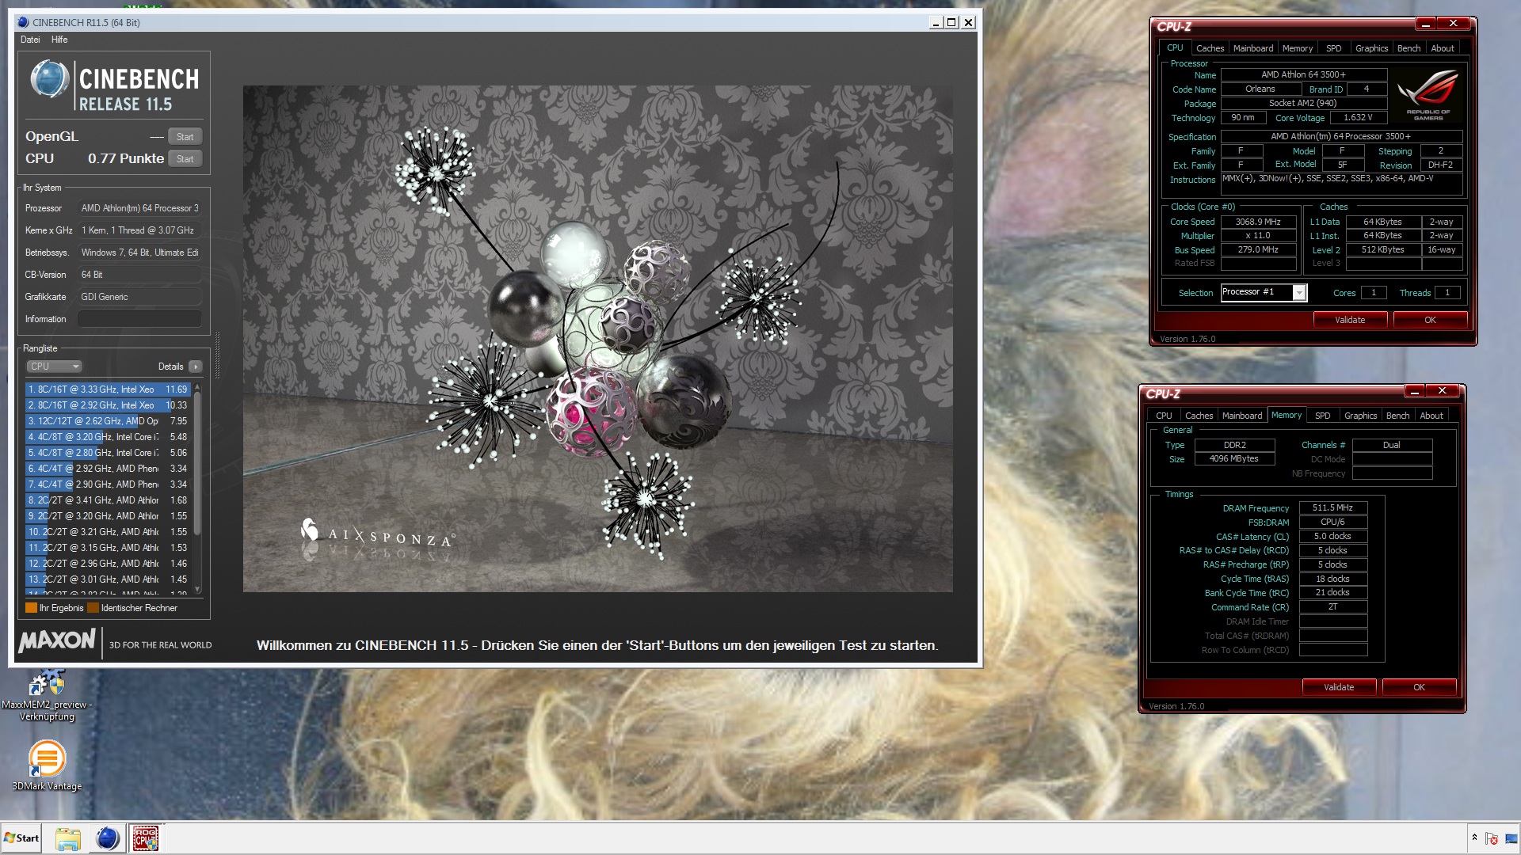The image size is (1521, 855).
Task: Click ROG CPU-Z taskbar icon
Action: (146, 838)
